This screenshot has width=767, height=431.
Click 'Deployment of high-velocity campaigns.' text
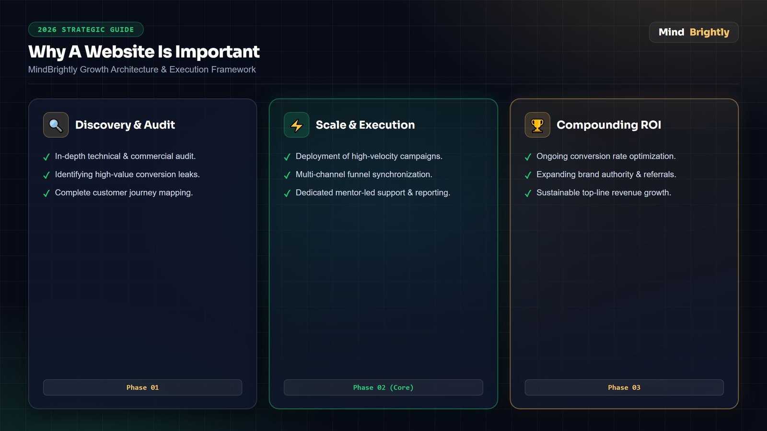(369, 156)
